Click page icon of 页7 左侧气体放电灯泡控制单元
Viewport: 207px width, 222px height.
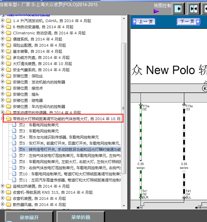click(14, 155)
